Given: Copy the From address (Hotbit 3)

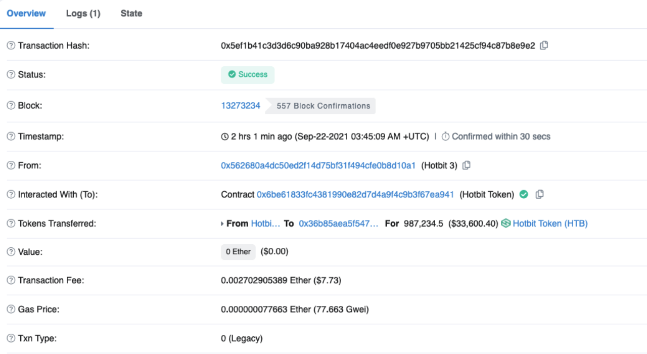Looking at the screenshot, I should click(x=467, y=165).
